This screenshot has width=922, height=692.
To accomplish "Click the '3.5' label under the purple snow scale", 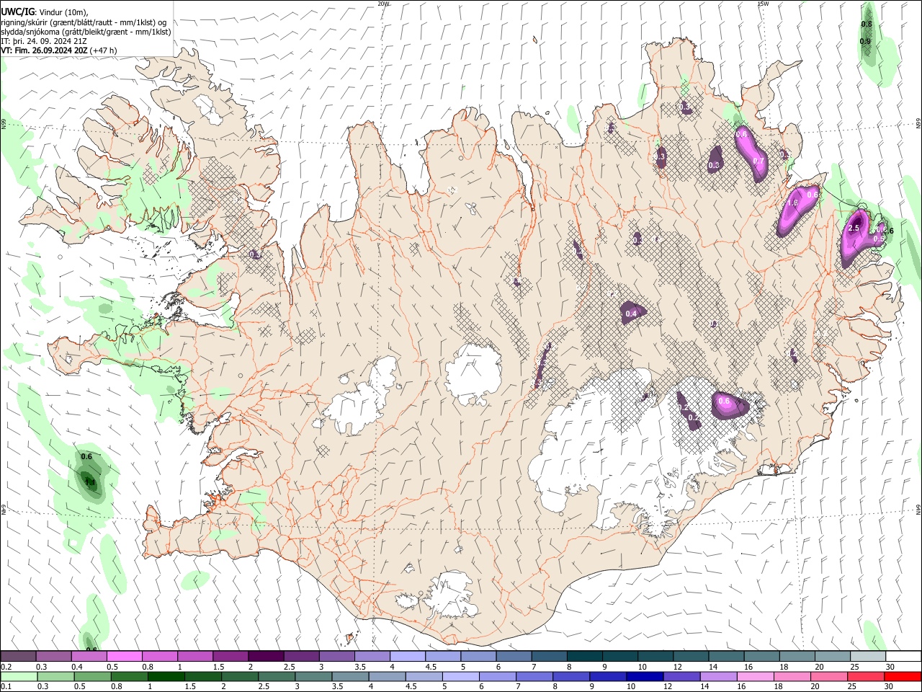I will pyautogui.click(x=359, y=667).
